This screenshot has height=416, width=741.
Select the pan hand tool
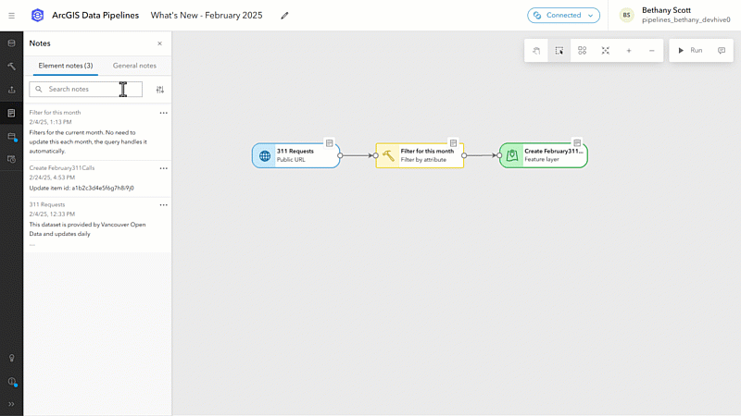point(536,51)
